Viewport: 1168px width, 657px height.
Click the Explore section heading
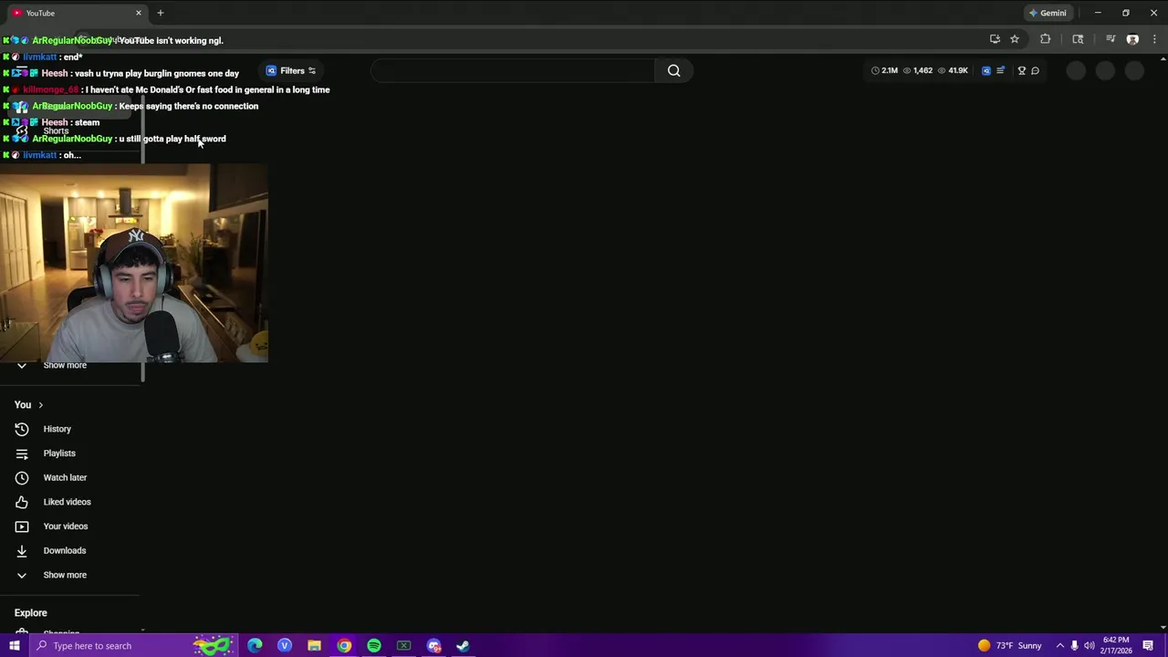(x=30, y=613)
